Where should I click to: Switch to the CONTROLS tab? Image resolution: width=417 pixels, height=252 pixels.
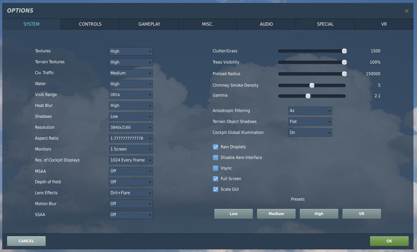(90, 24)
